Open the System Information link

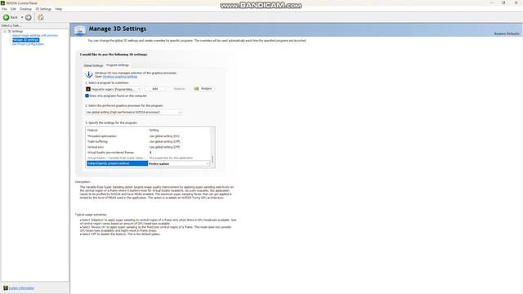pos(21,288)
